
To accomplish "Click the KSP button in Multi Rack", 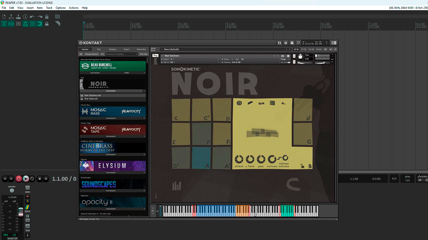I will [326, 49].
